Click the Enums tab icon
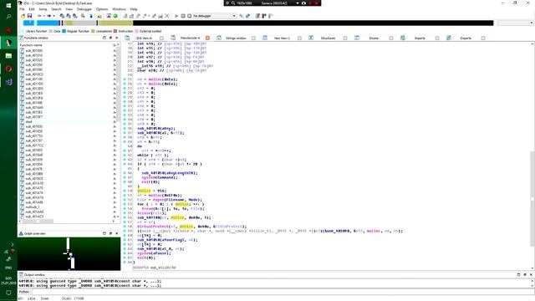 pyautogui.click(x=357, y=38)
